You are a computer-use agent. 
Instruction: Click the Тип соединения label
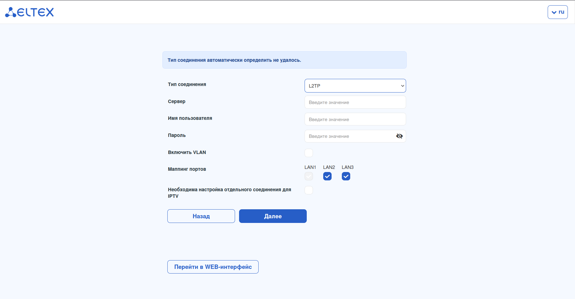point(187,84)
